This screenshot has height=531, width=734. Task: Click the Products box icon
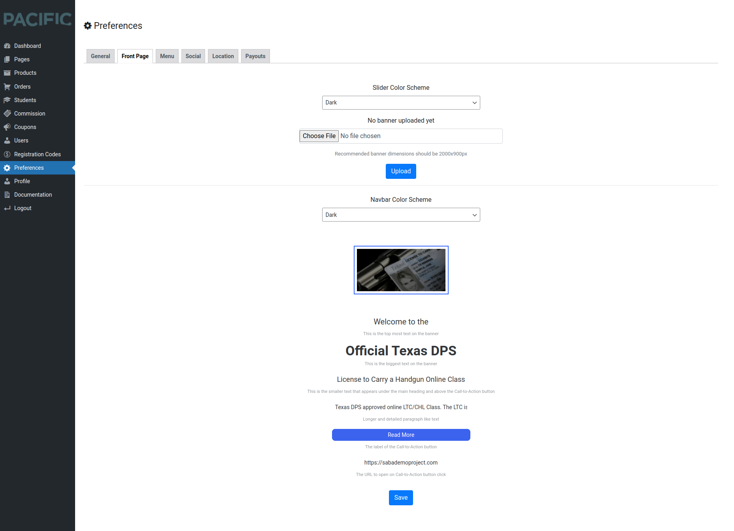point(7,73)
